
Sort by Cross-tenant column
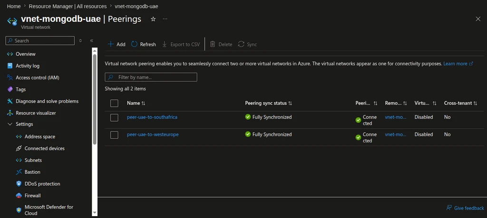tap(460, 103)
